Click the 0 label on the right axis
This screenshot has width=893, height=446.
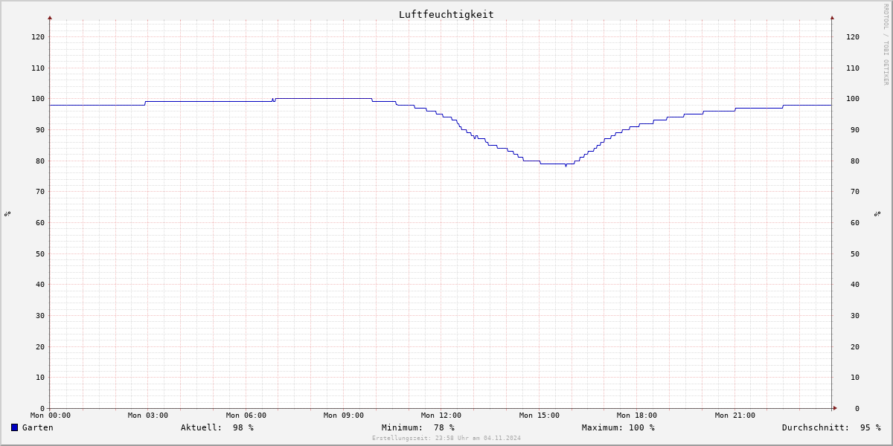(x=857, y=408)
